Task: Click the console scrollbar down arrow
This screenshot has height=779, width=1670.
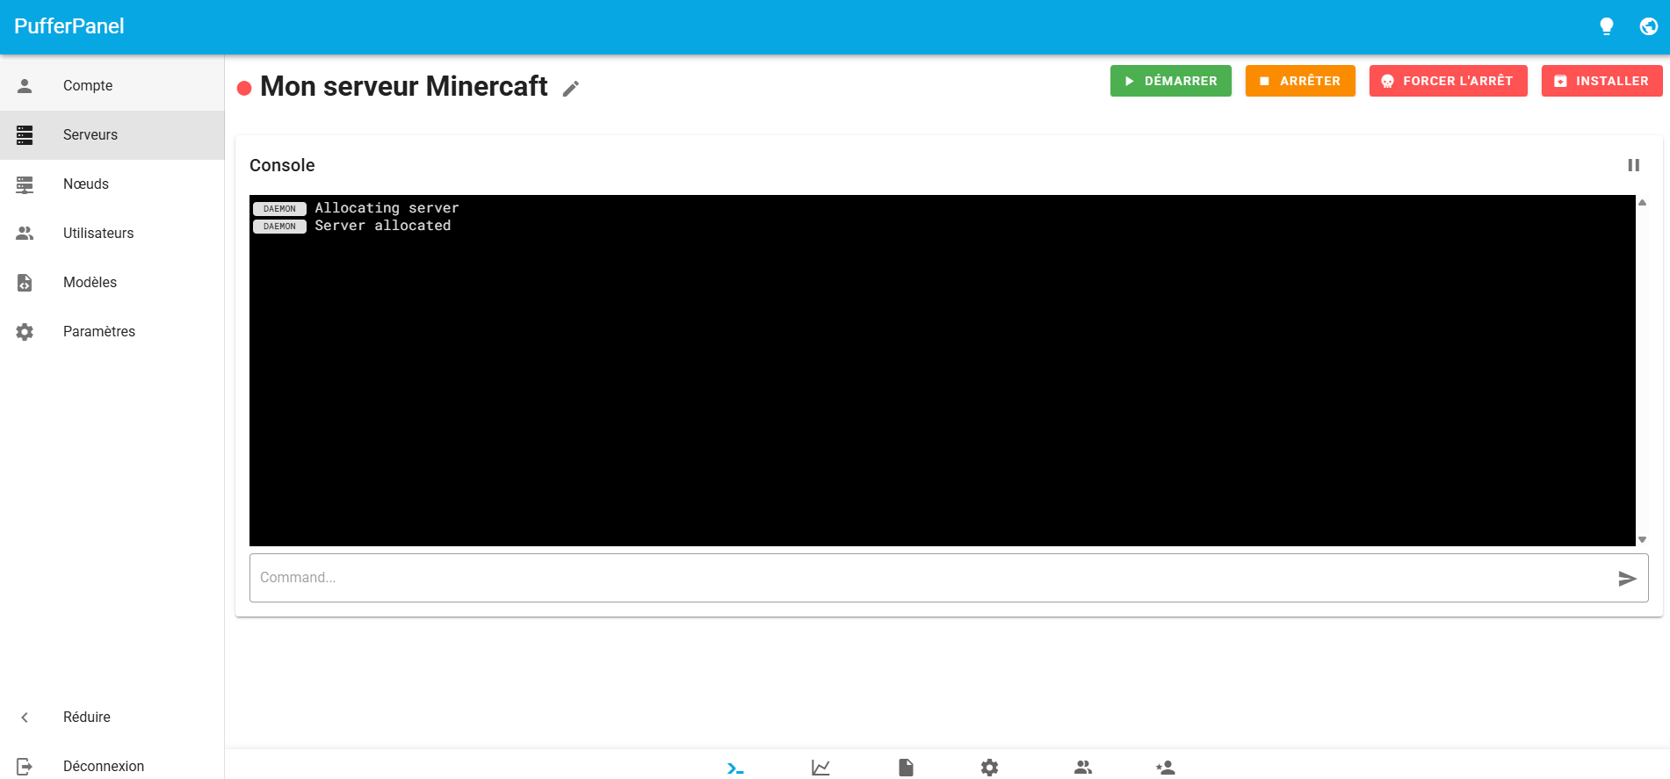Action: tap(1642, 539)
